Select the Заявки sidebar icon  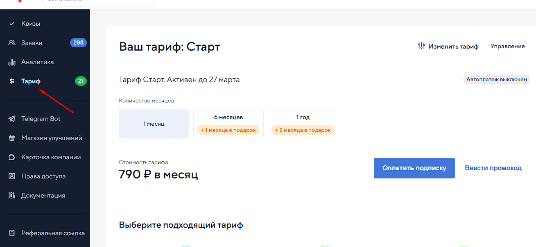12,42
